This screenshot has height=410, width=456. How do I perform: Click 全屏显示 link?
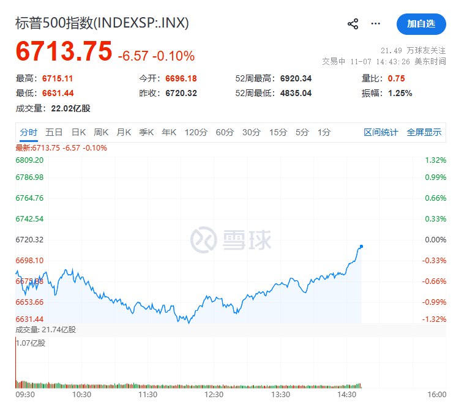424,132
